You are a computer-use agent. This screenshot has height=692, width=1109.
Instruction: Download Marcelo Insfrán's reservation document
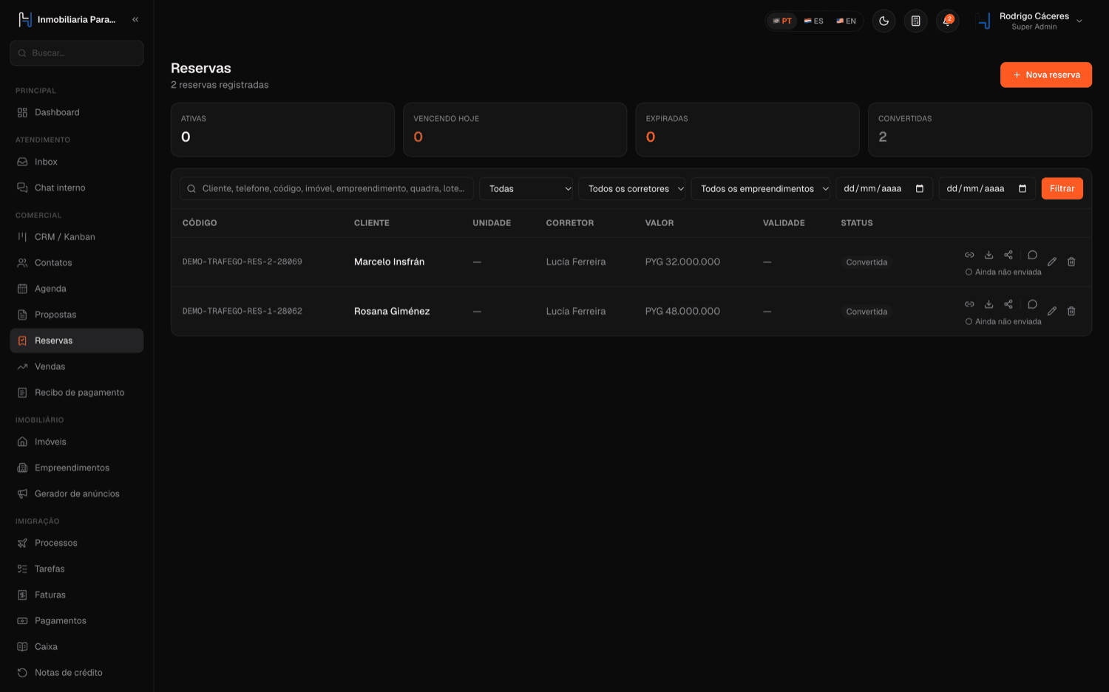point(988,255)
